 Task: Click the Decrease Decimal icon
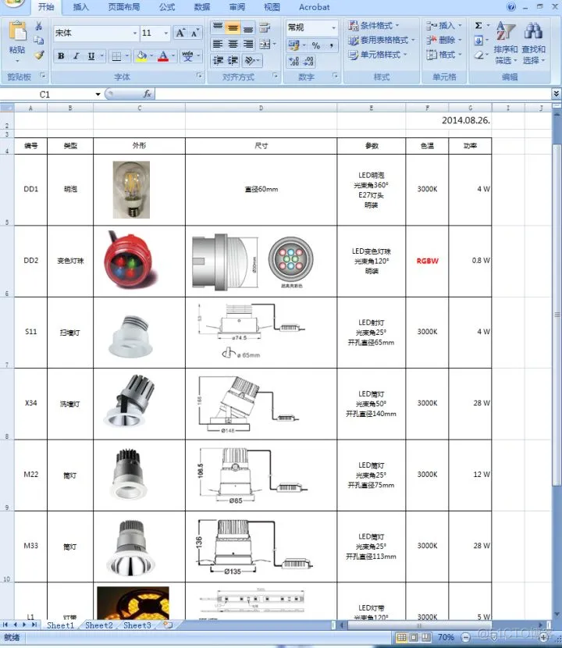(308, 61)
